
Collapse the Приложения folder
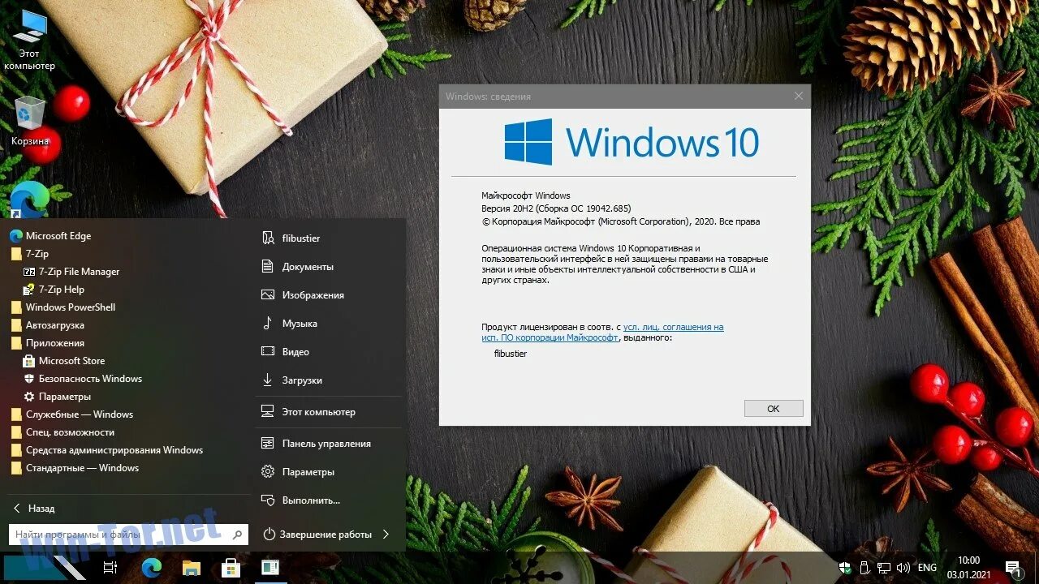47,343
